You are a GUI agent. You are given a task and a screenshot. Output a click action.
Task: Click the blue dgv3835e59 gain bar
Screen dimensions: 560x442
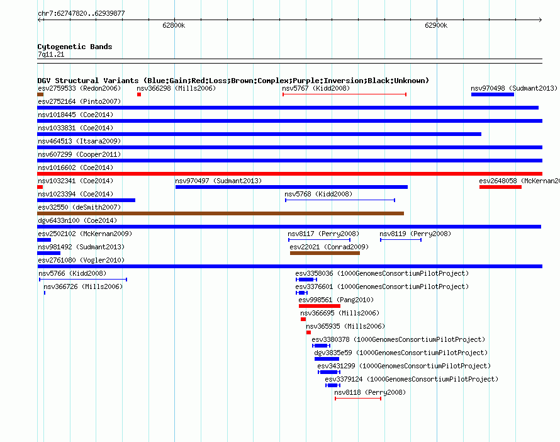coord(327,359)
